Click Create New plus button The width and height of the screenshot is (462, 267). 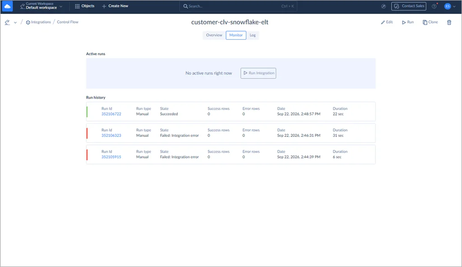click(x=115, y=6)
